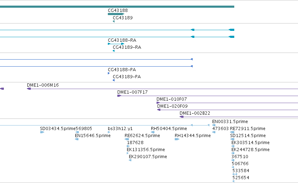Select the CG43189-PA protein arrow

coord(114,80)
